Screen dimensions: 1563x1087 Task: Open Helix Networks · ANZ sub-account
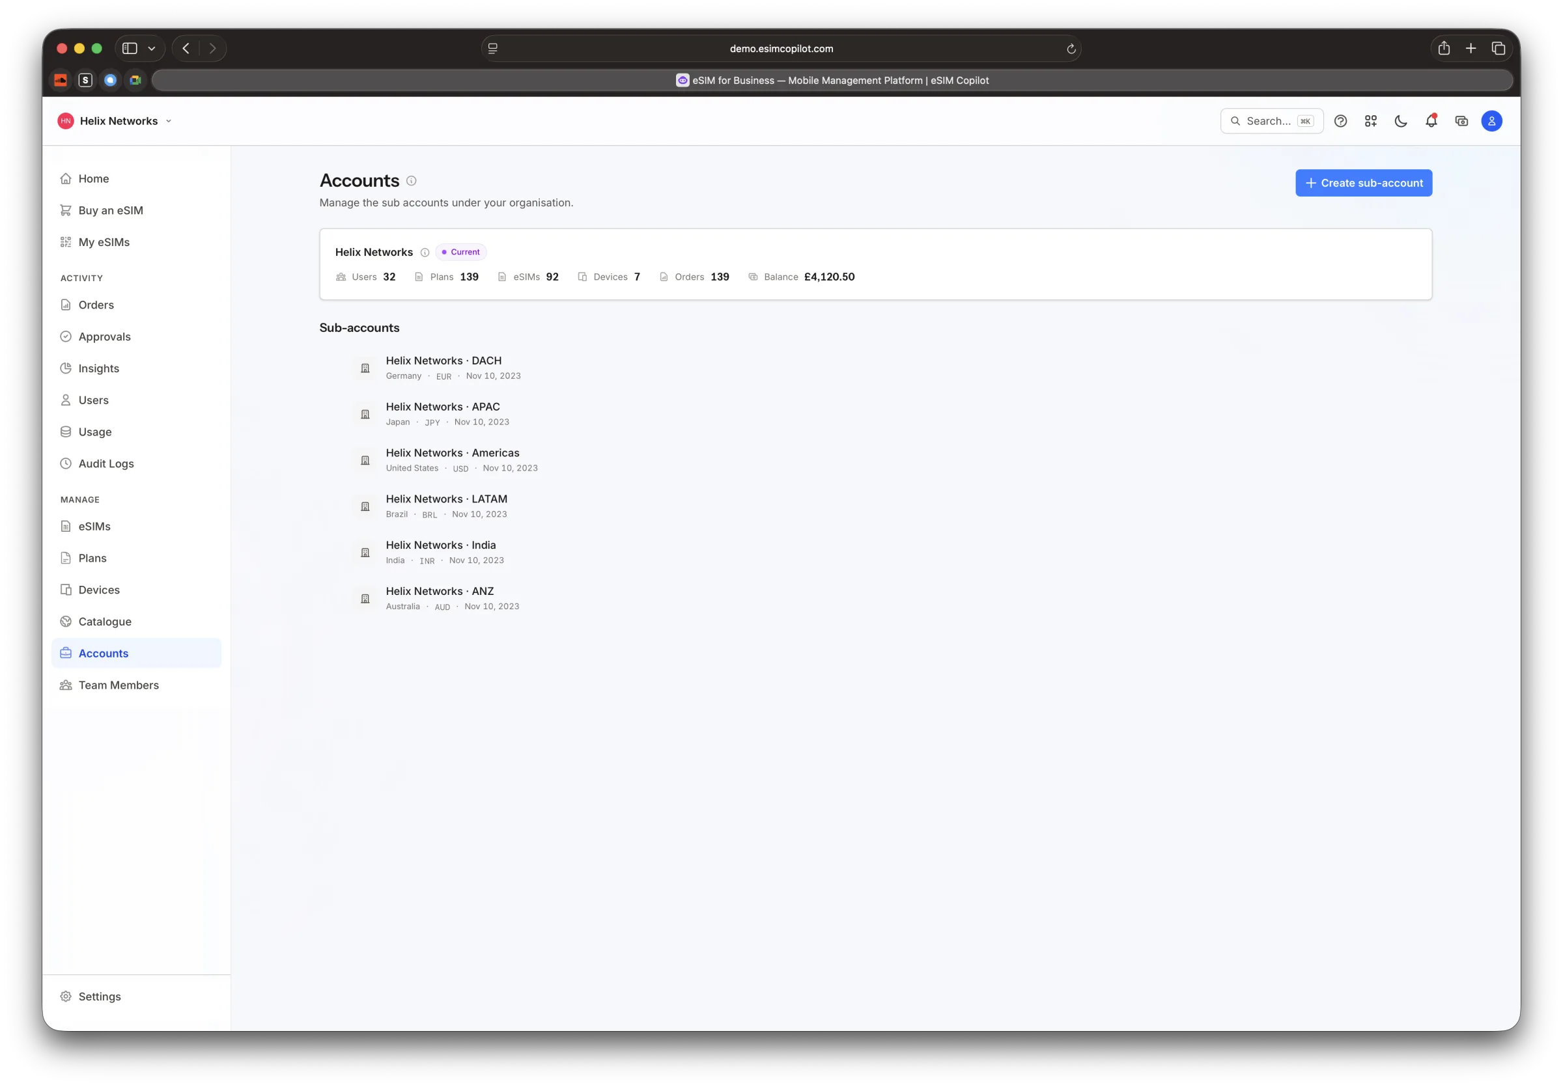pos(440,592)
